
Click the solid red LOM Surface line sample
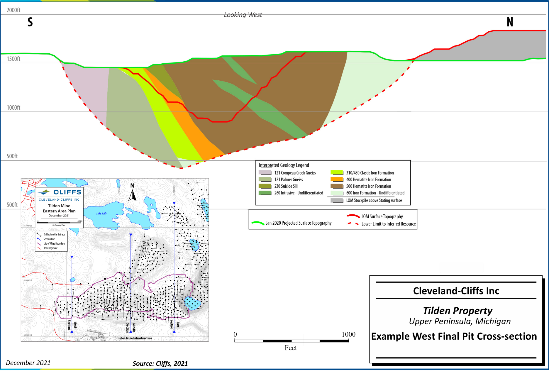tap(353, 216)
